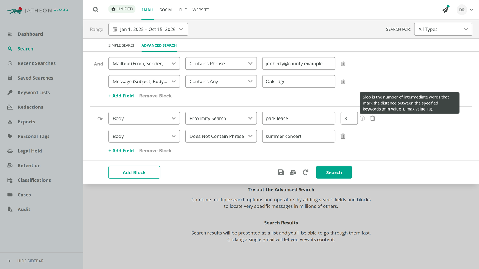Go to Keyword Lists
The height and width of the screenshot is (269, 479).
34,93
